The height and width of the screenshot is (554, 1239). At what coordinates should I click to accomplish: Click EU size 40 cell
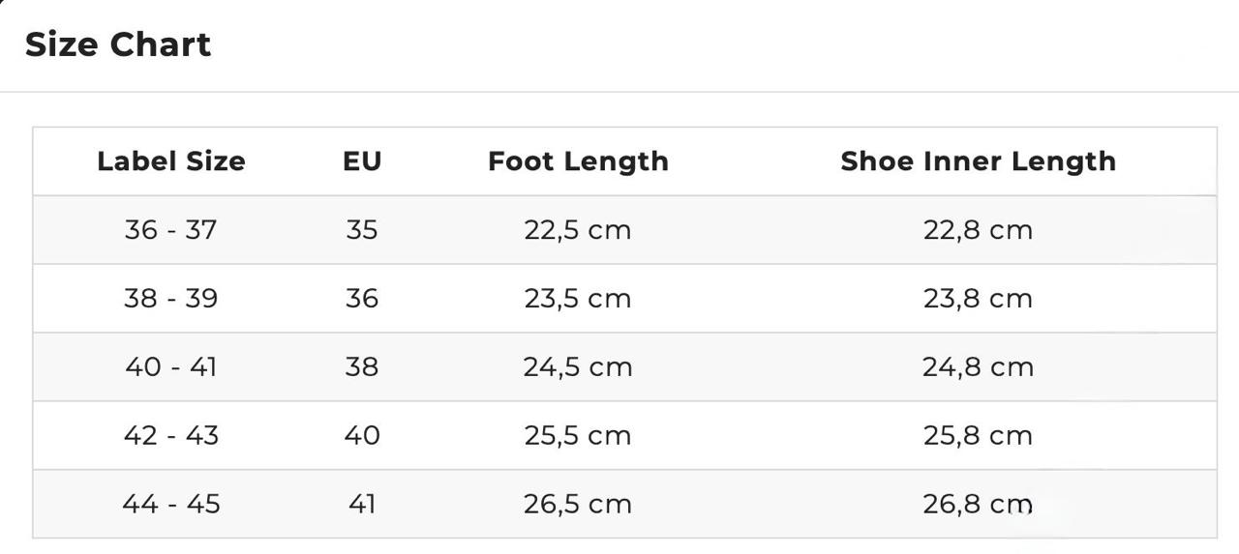click(x=362, y=436)
